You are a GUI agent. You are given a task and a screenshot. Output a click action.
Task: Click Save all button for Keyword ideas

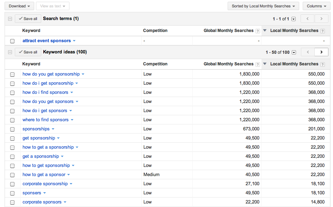tap(28, 52)
